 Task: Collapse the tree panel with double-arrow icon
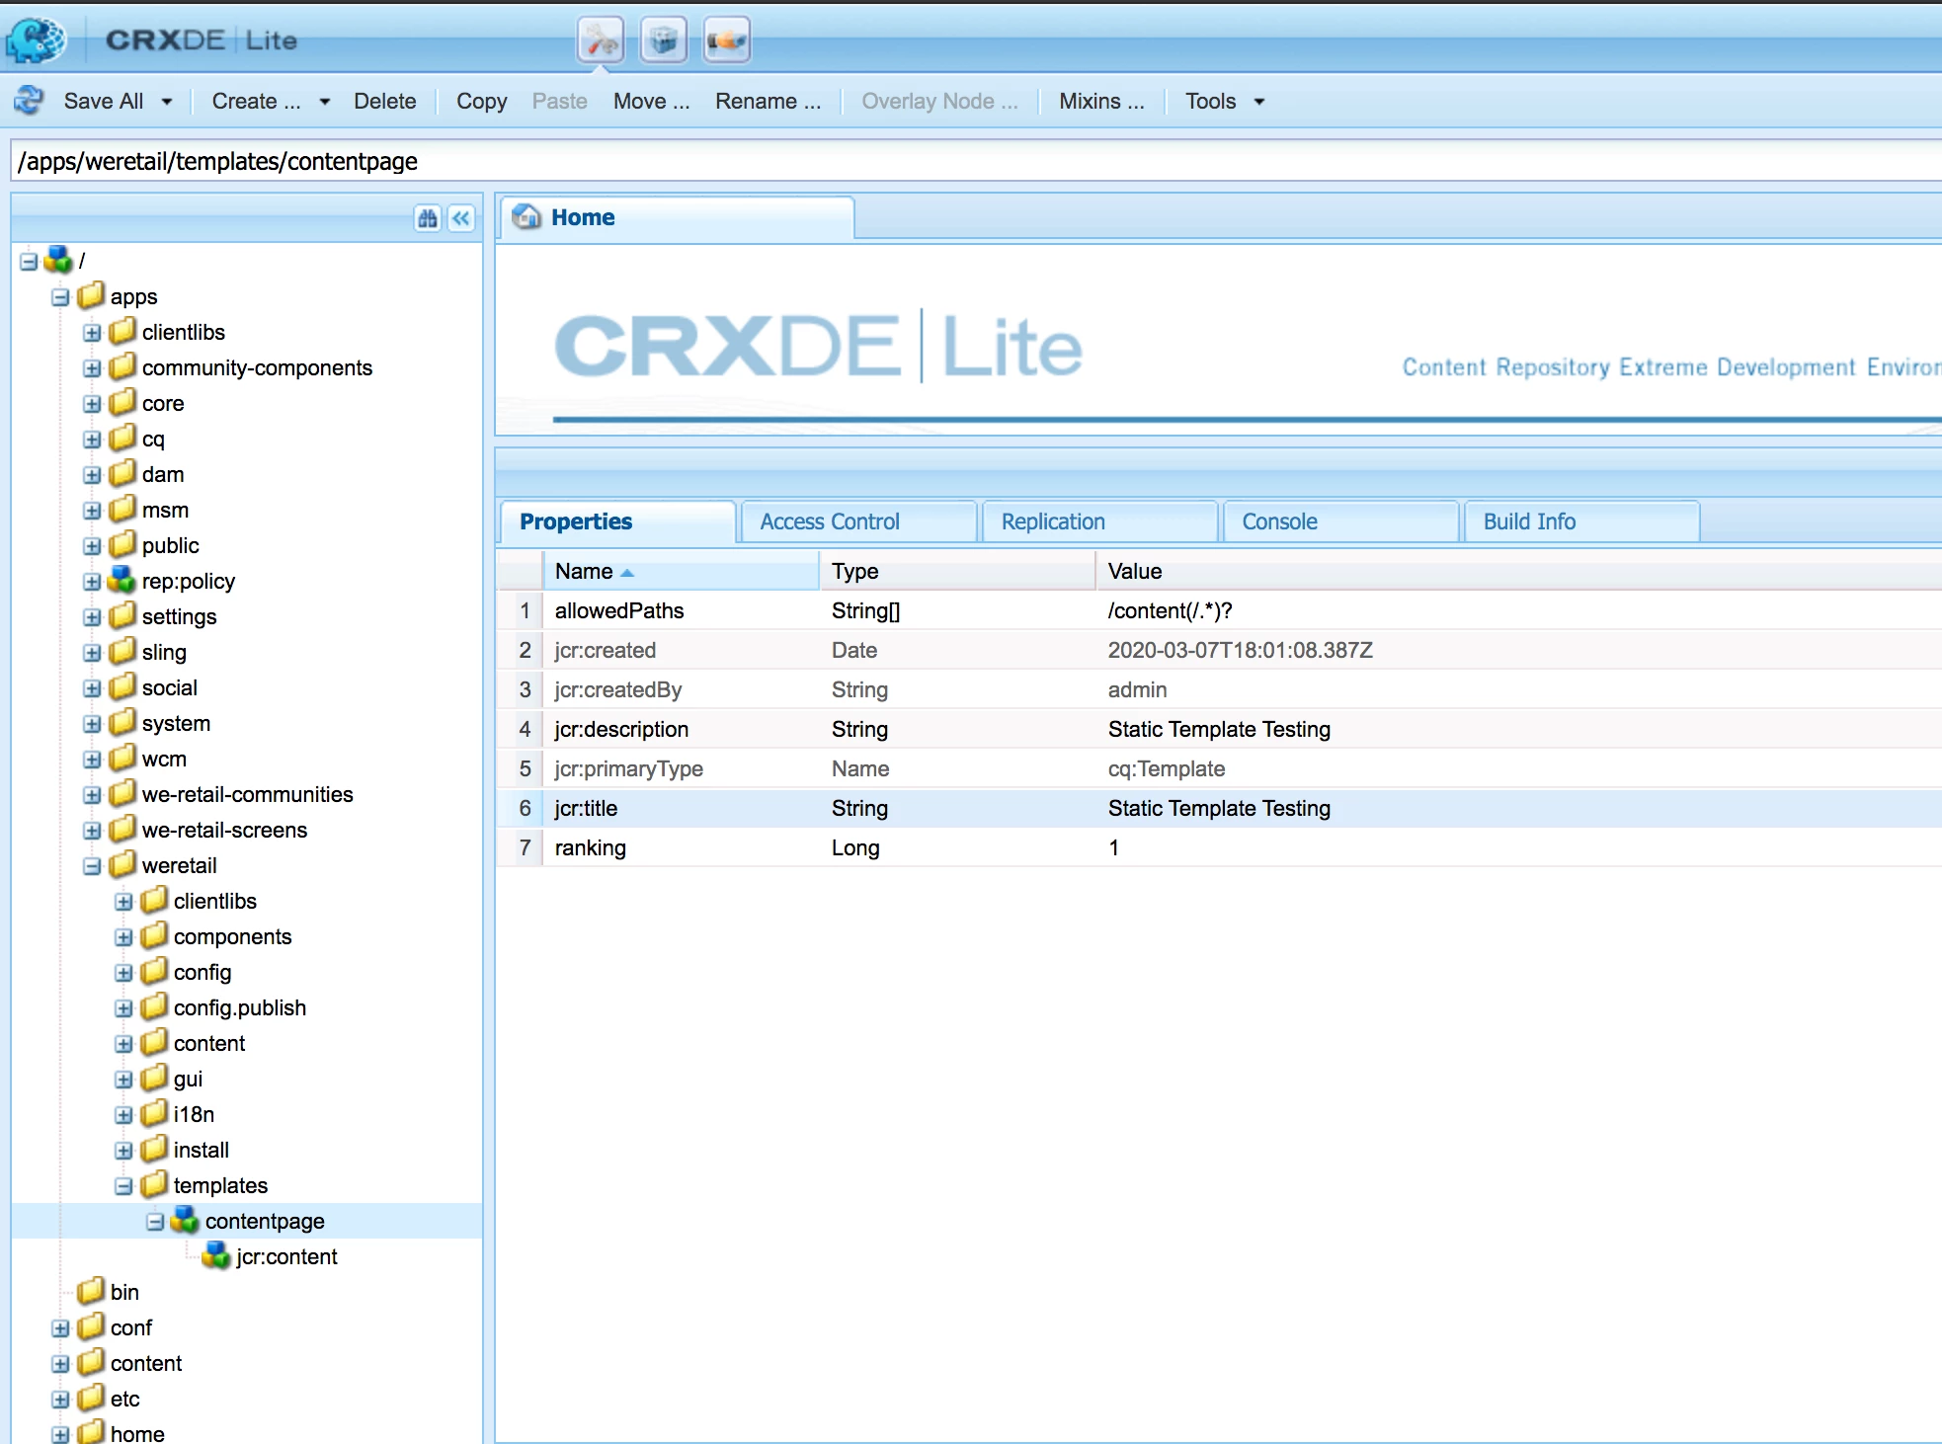pyautogui.click(x=461, y=218)
